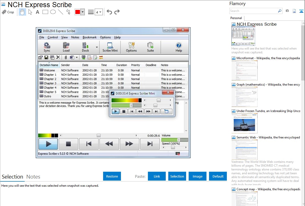Switch to the Notes tab

pos(33,177)
